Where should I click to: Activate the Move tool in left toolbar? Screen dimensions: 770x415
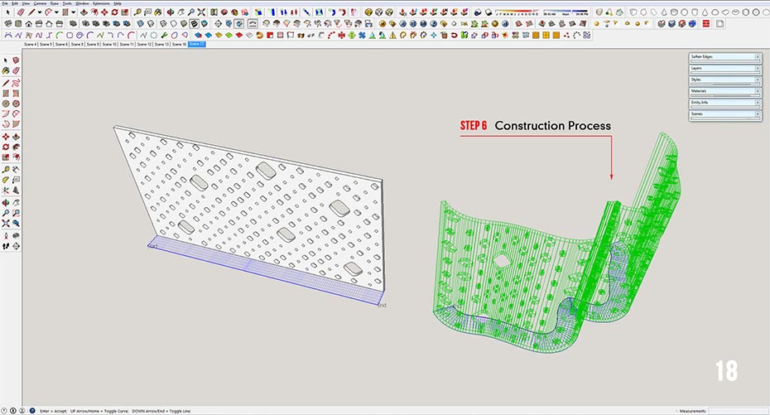click(x=6, y=137)
